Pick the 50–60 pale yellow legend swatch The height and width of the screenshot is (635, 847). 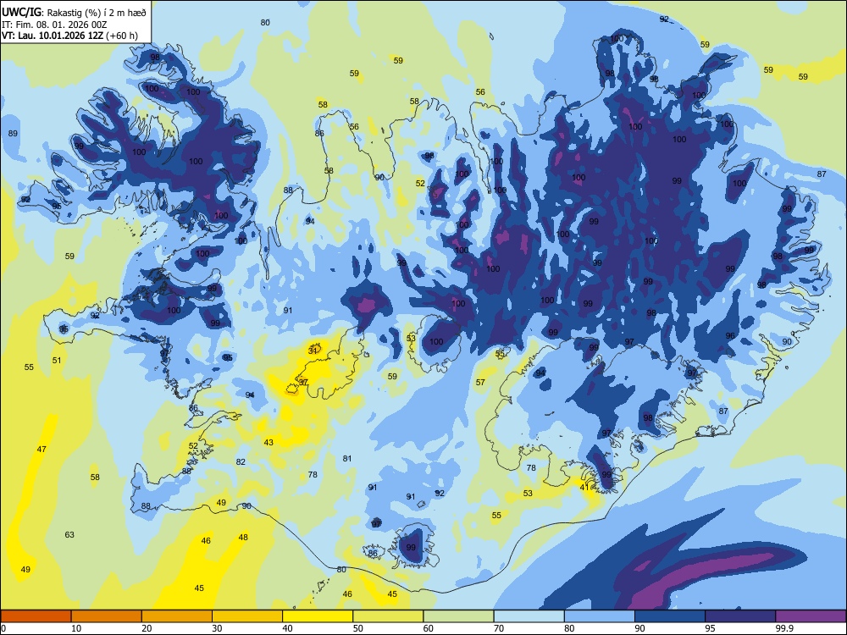pos(389,616)
